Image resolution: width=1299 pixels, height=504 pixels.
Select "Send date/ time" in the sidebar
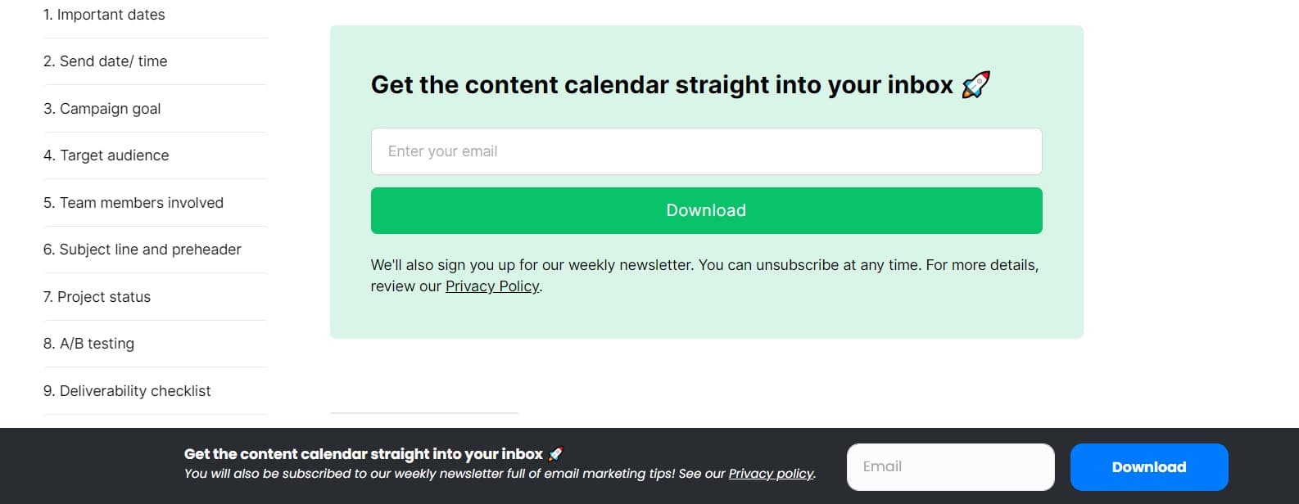click(x=105, y=61)
